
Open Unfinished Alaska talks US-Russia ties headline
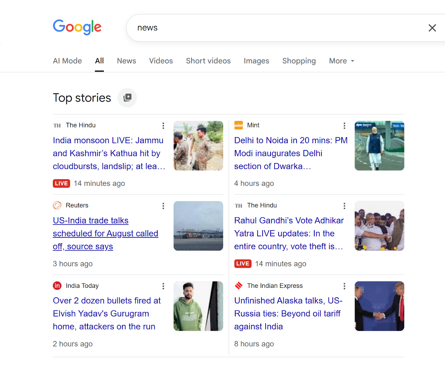point(288,313)
